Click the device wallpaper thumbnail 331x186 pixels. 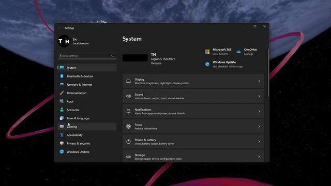135,58
